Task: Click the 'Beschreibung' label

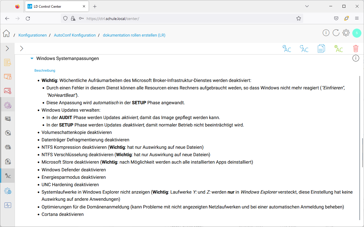Action: (45, 70)
